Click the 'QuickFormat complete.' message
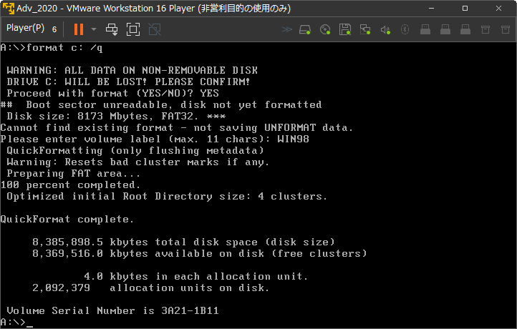The width and height of the screenshot is (517, 329). tap(67, 220)
